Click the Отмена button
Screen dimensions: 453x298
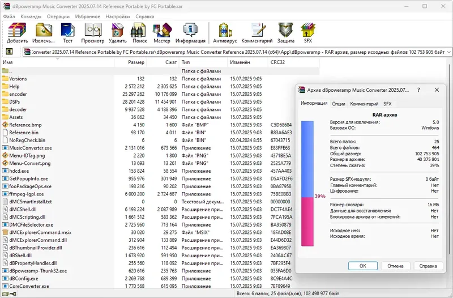(395, 266)
